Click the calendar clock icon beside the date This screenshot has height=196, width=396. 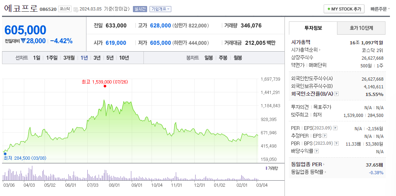click(x=76, y=9)
